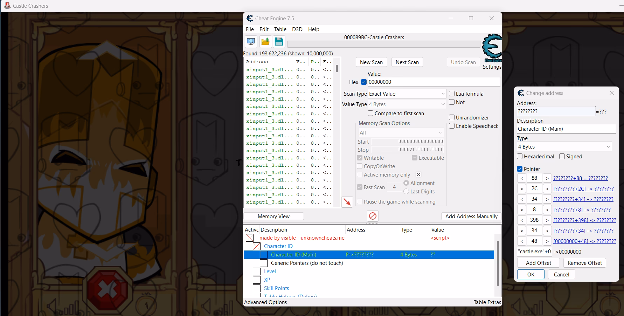Open the D3D menu

pos(297,29)
